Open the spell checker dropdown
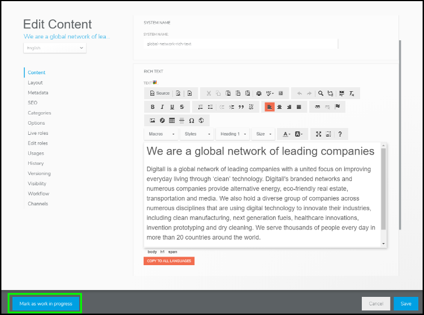 (x=270, y=93)
